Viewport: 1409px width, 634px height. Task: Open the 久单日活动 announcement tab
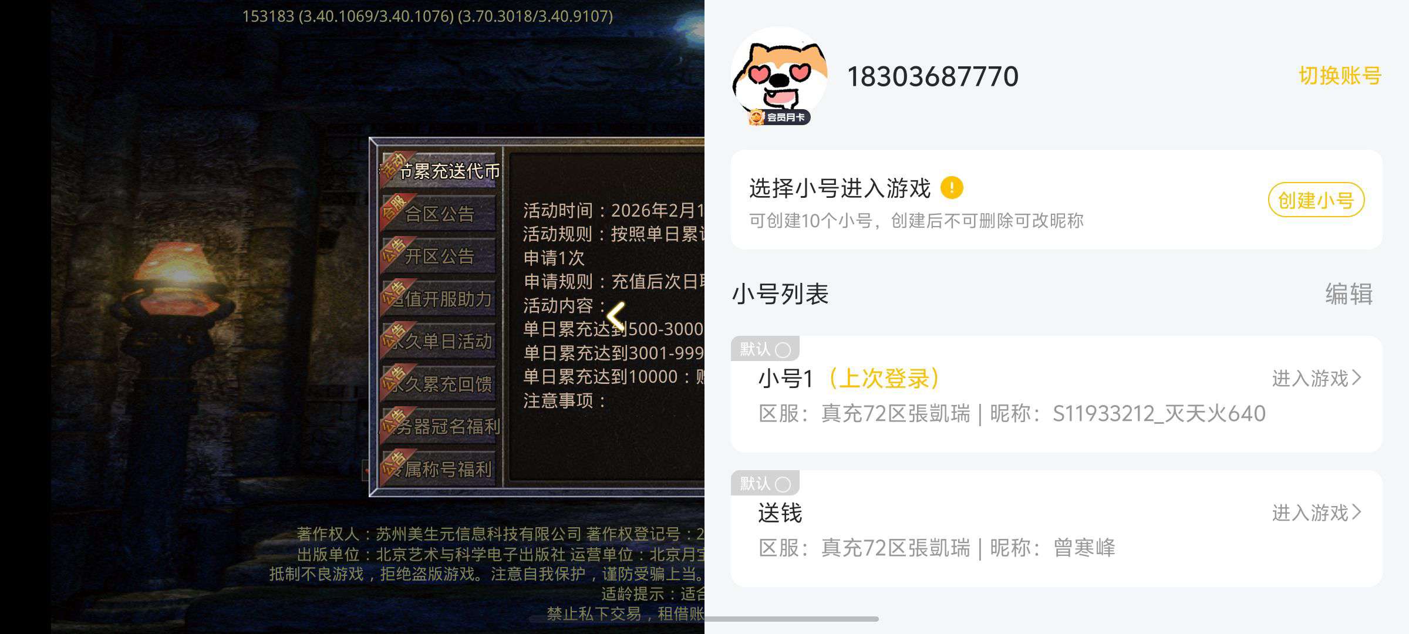(439, 341)
